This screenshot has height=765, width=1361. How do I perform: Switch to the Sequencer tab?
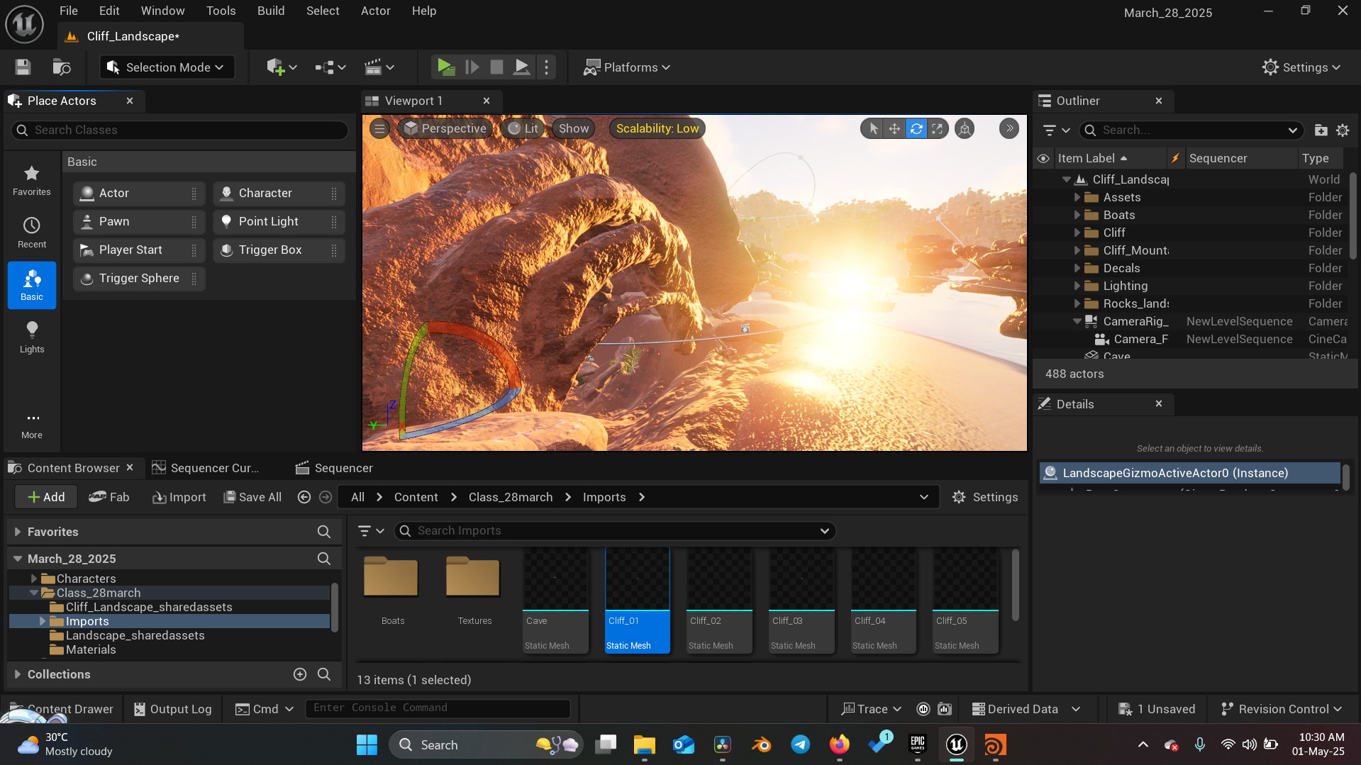(x=334, y=468)
